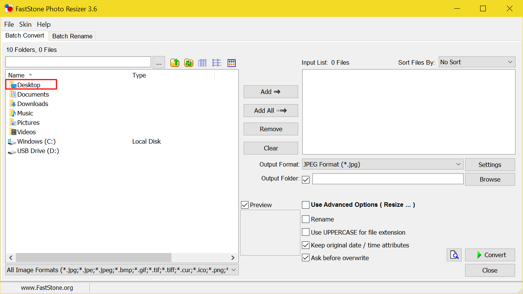Toggle the Output Folder checkbox

pyautogui.click(x=306, y=180)
